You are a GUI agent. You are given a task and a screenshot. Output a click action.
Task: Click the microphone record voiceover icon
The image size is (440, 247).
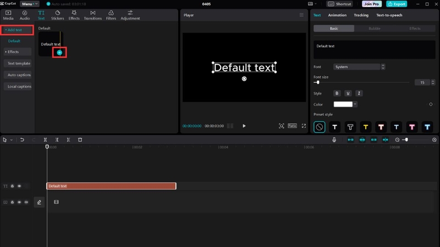coord(334,140)
